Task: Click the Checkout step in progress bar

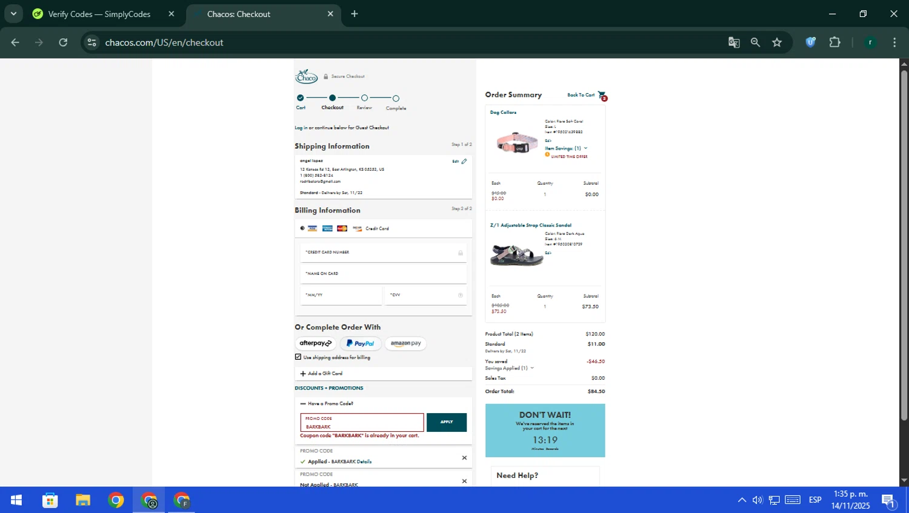Action: 332,102
